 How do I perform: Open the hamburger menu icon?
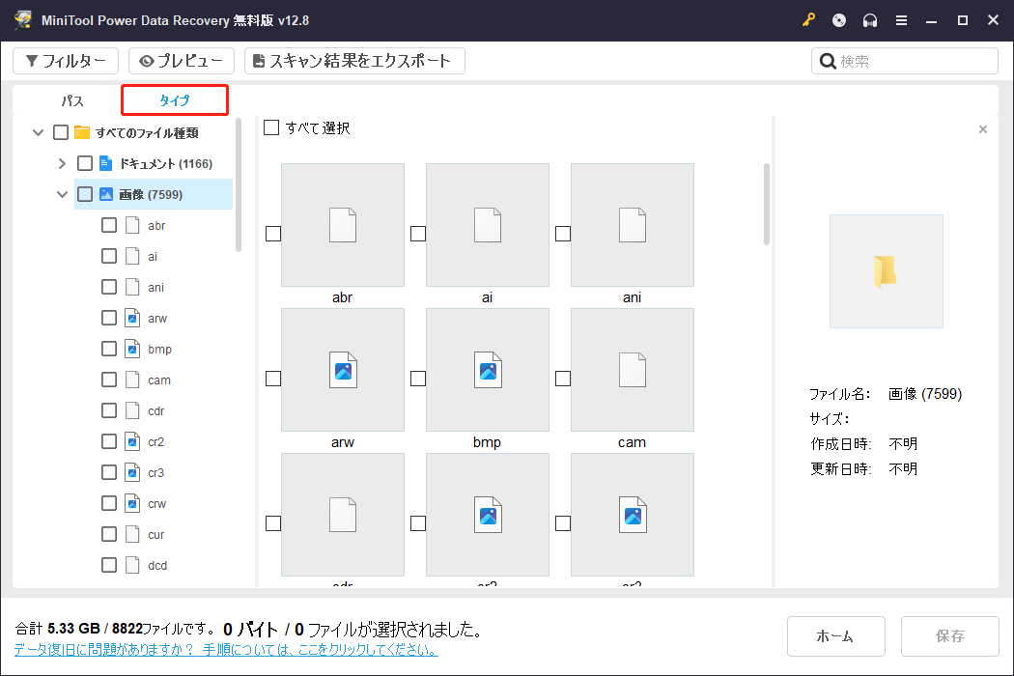pos(901,19)
